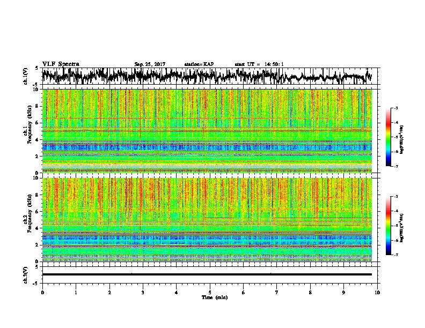The height and width of the screenshot is (328, 425).
Task: Select the date text "Sep. 25, 2017"
Action: (150, 64)
